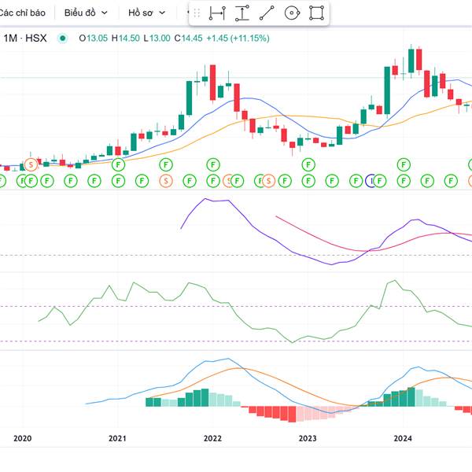This screenshot has height=472, width=472.
Task: Expand the Hồ sơ dropdown
Action: (146, 13)
